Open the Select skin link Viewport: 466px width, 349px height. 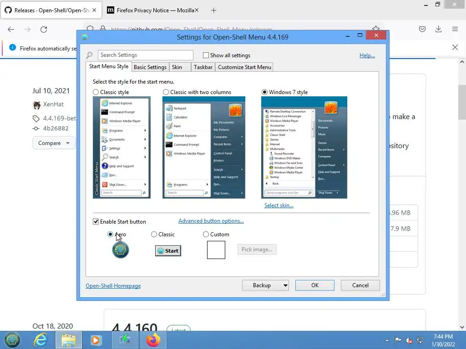(279, 205)
